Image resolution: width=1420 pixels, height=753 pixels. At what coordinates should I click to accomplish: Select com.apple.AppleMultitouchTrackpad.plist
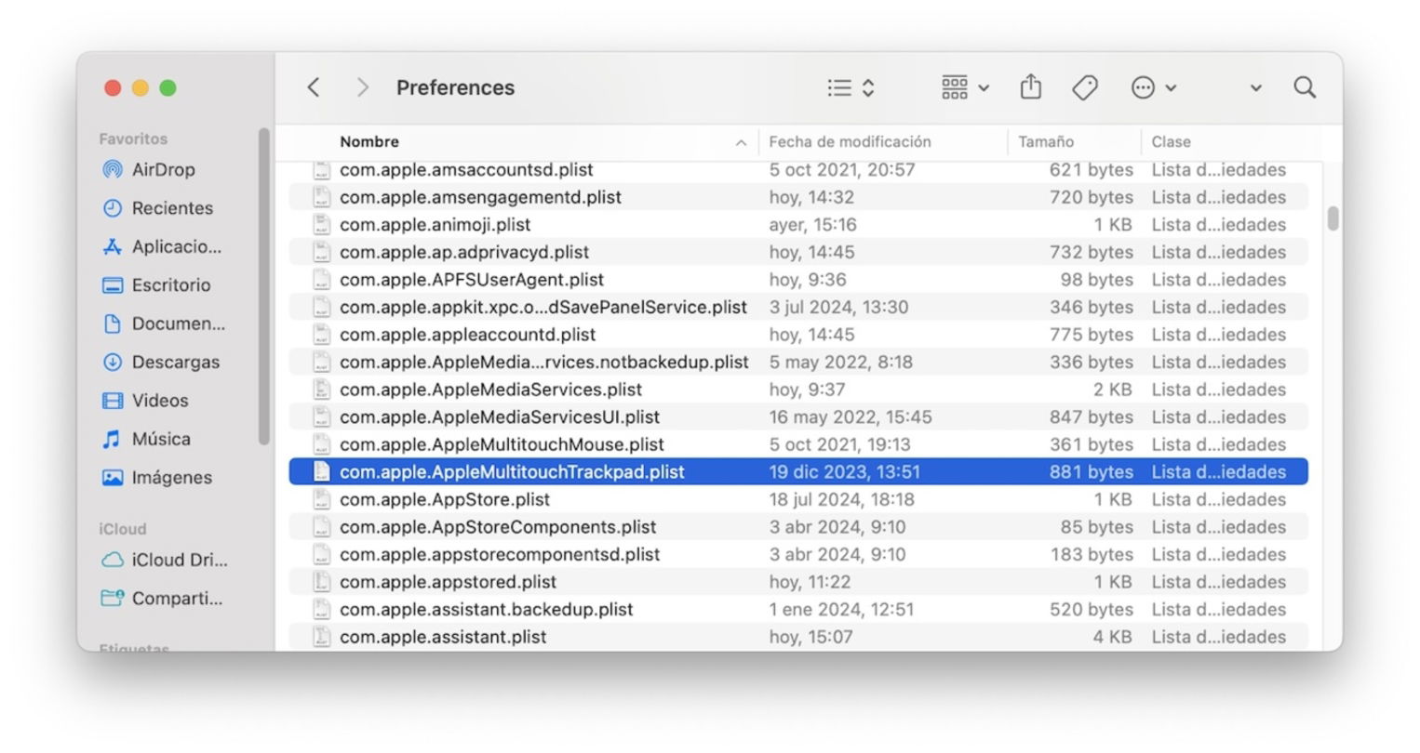coord(798,471)
